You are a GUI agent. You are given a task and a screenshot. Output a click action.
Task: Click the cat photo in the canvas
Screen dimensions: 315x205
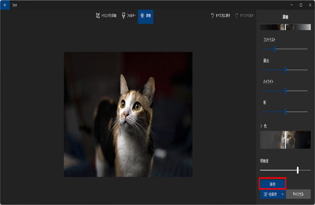pos(128,114)
